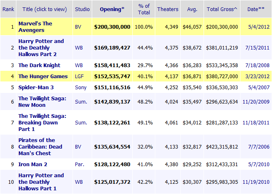Screen dimensions: 272x194
Task: Select the 29.7% of total cell
Action: pos(145,65)
